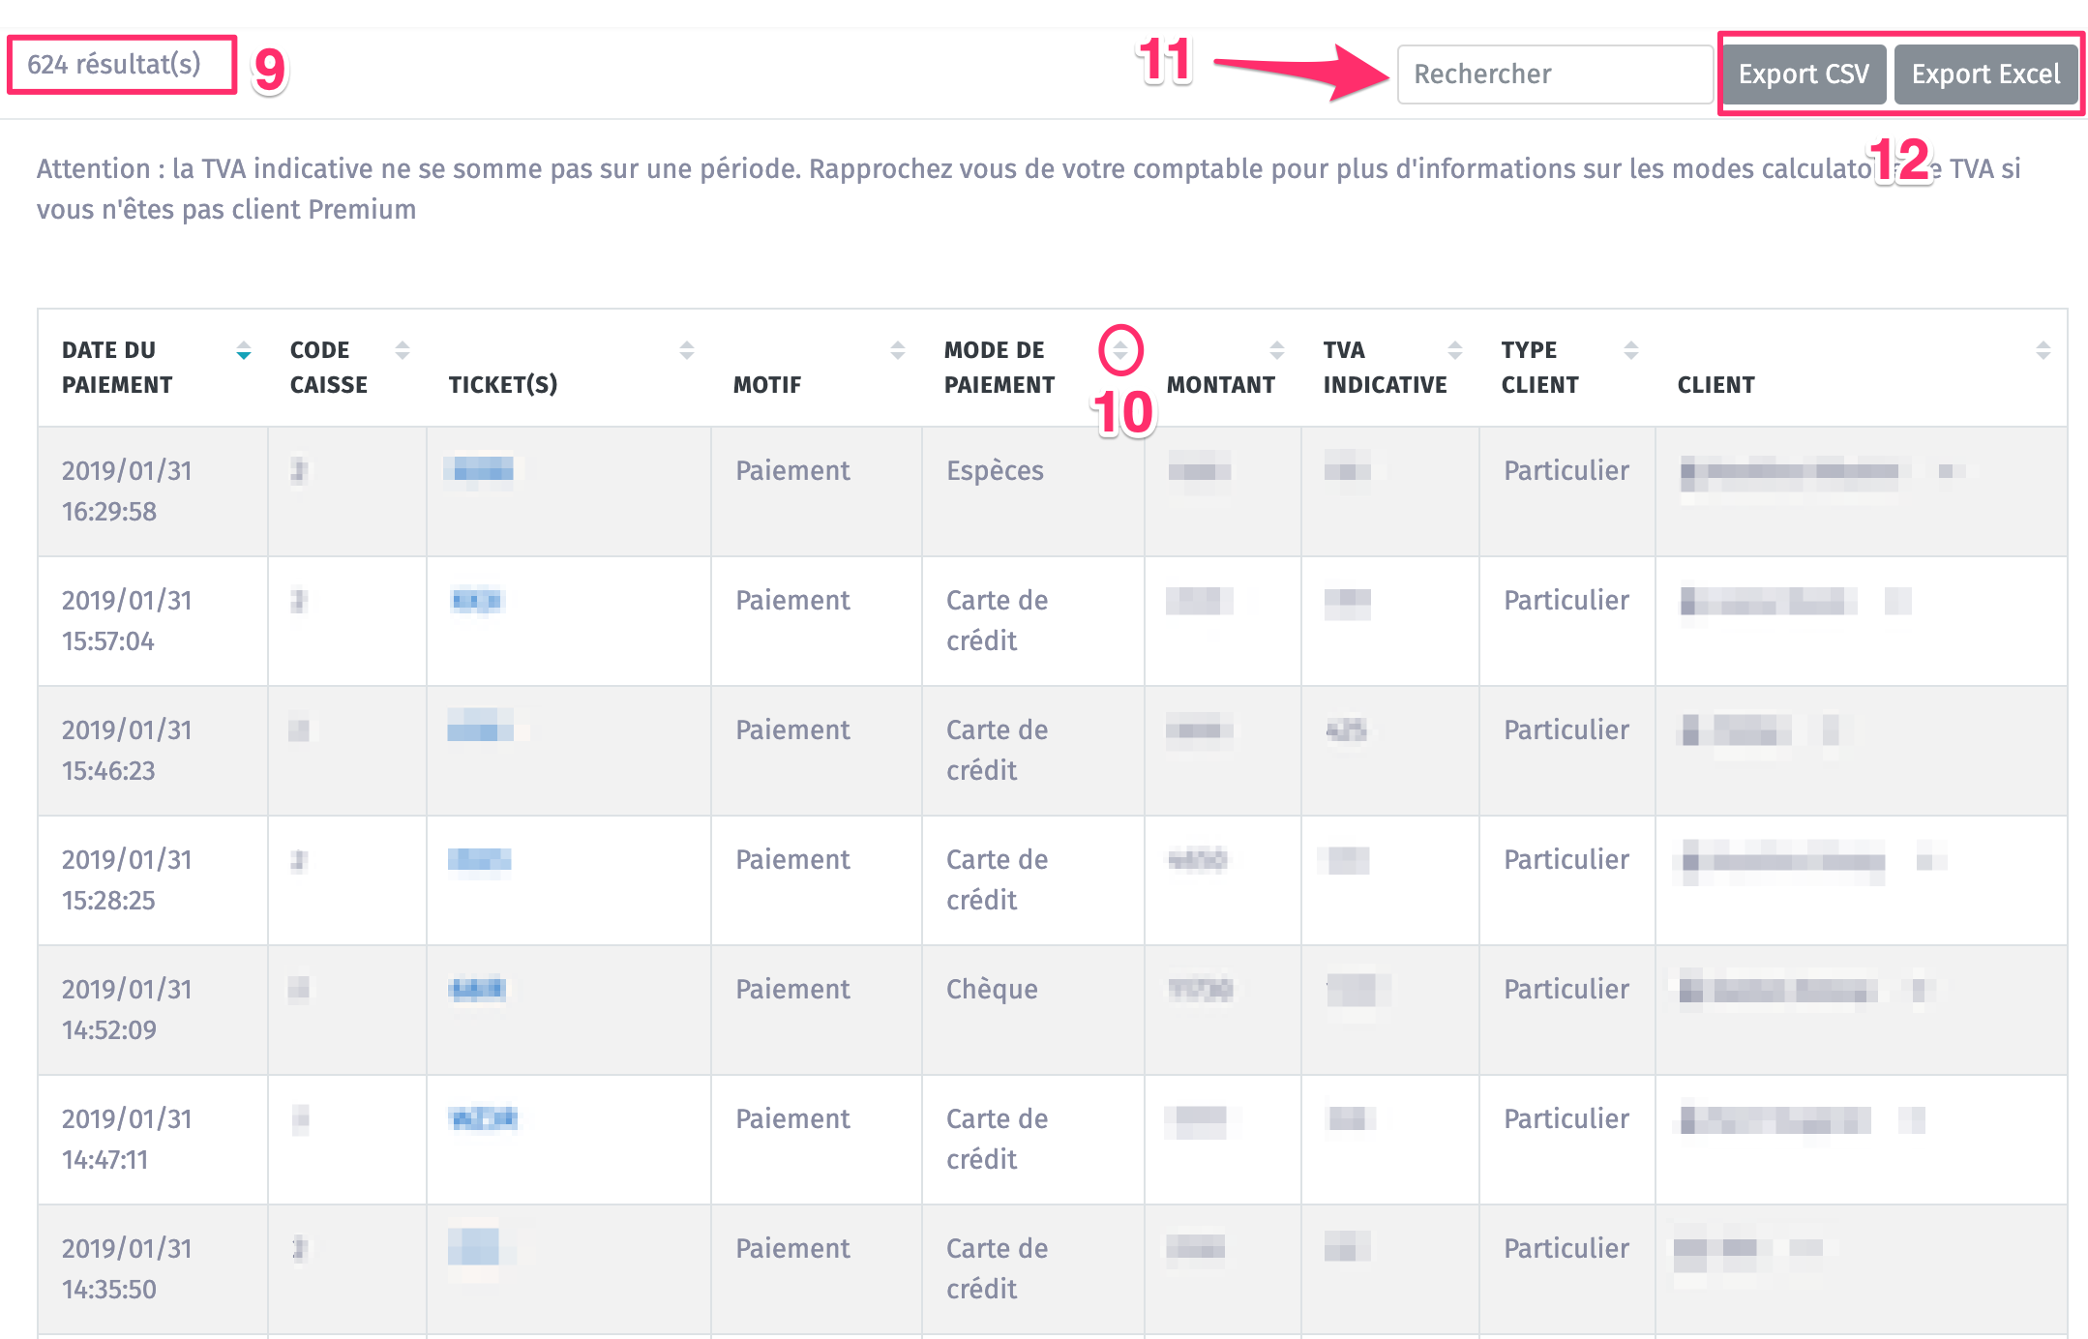Open blurred ticket link in 16:29:58 row

tap(483, 471)
